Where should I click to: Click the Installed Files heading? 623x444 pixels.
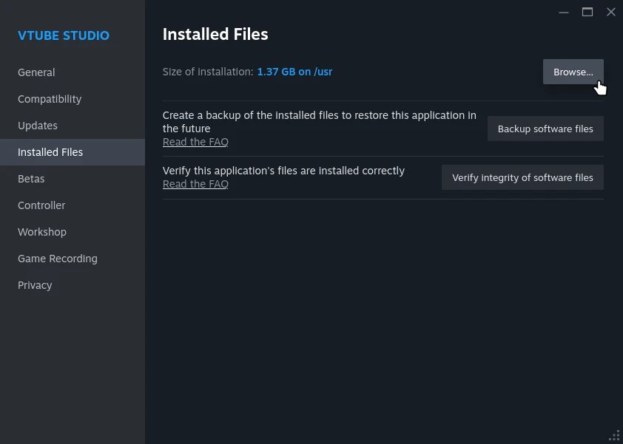tap(215, 34)
